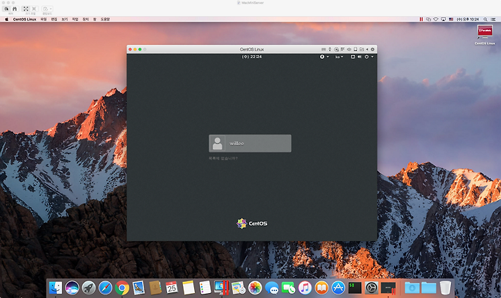Select the willee user account

[x=250, y=143]
